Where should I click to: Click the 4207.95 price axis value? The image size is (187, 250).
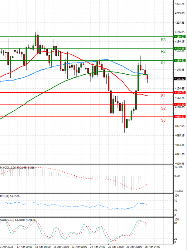click(x=180, y=23)
